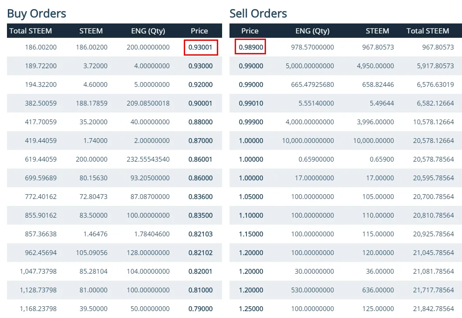462x318 pixels.
Task: Click the buy price 0.82103
Action: [200, 234]
